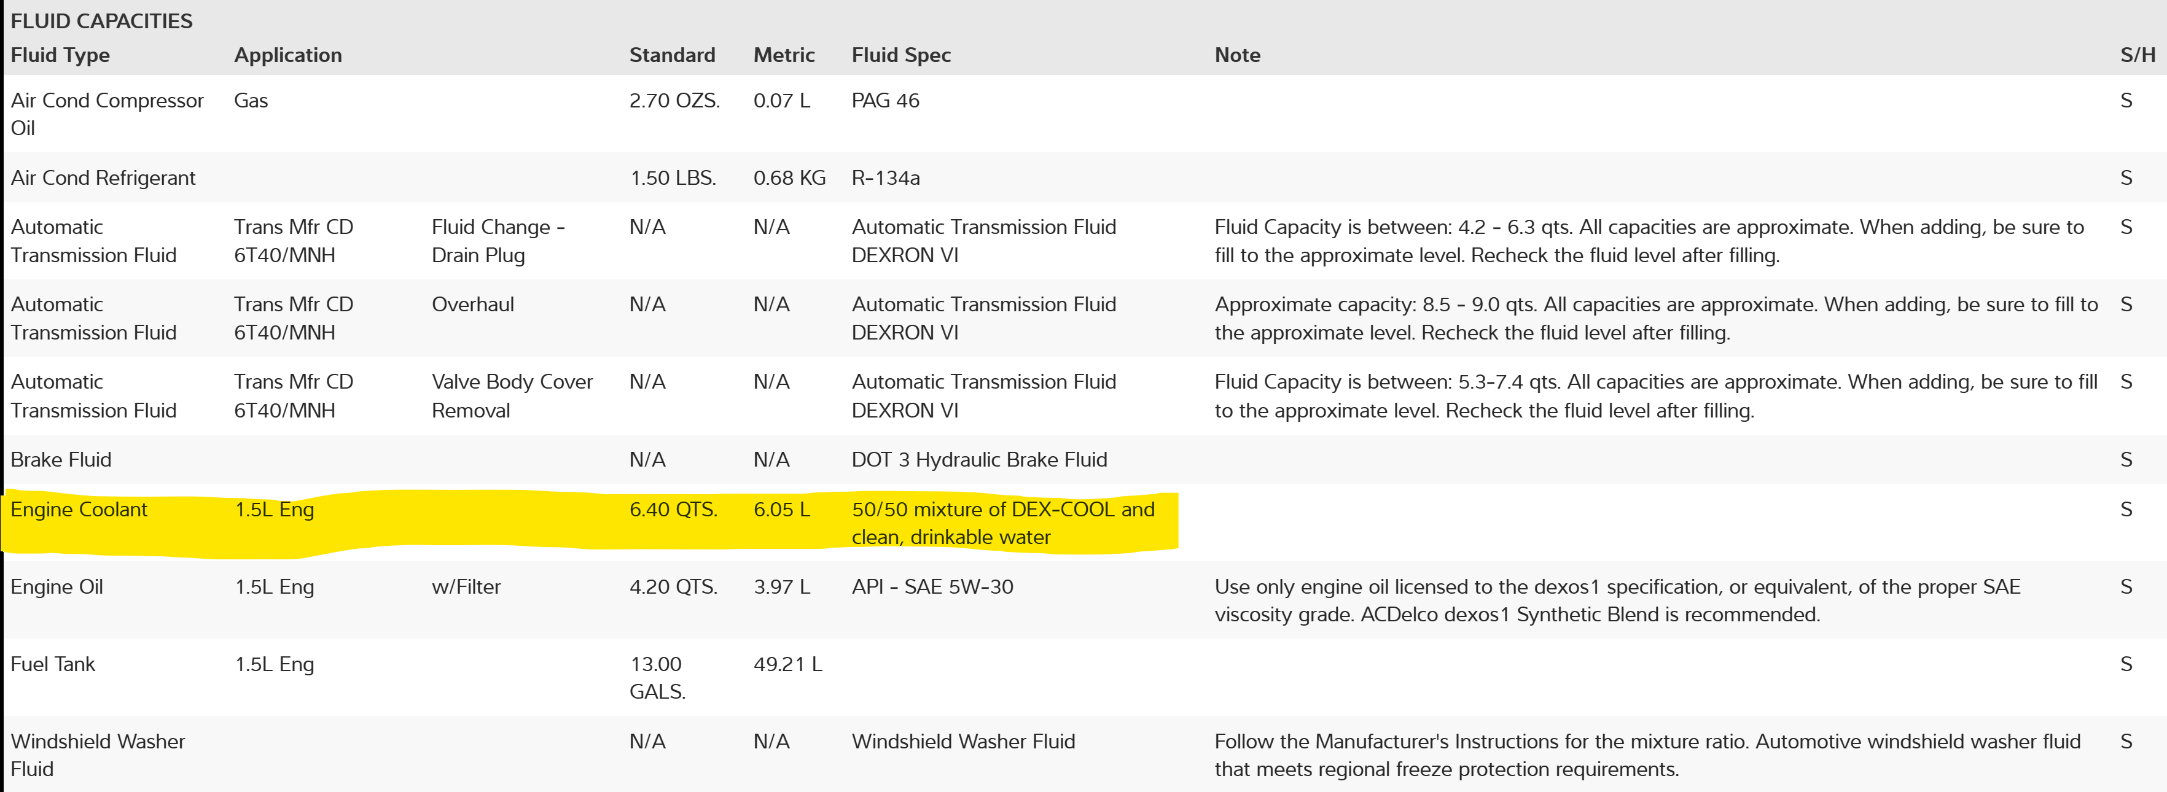Click the Note column header
Viewport: 2167px width, 792px height.
(x=1236, y=55)
